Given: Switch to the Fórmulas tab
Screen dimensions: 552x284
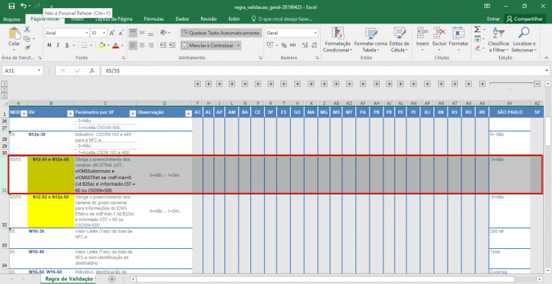Looking at the screenshot, I should coord(154,19).
